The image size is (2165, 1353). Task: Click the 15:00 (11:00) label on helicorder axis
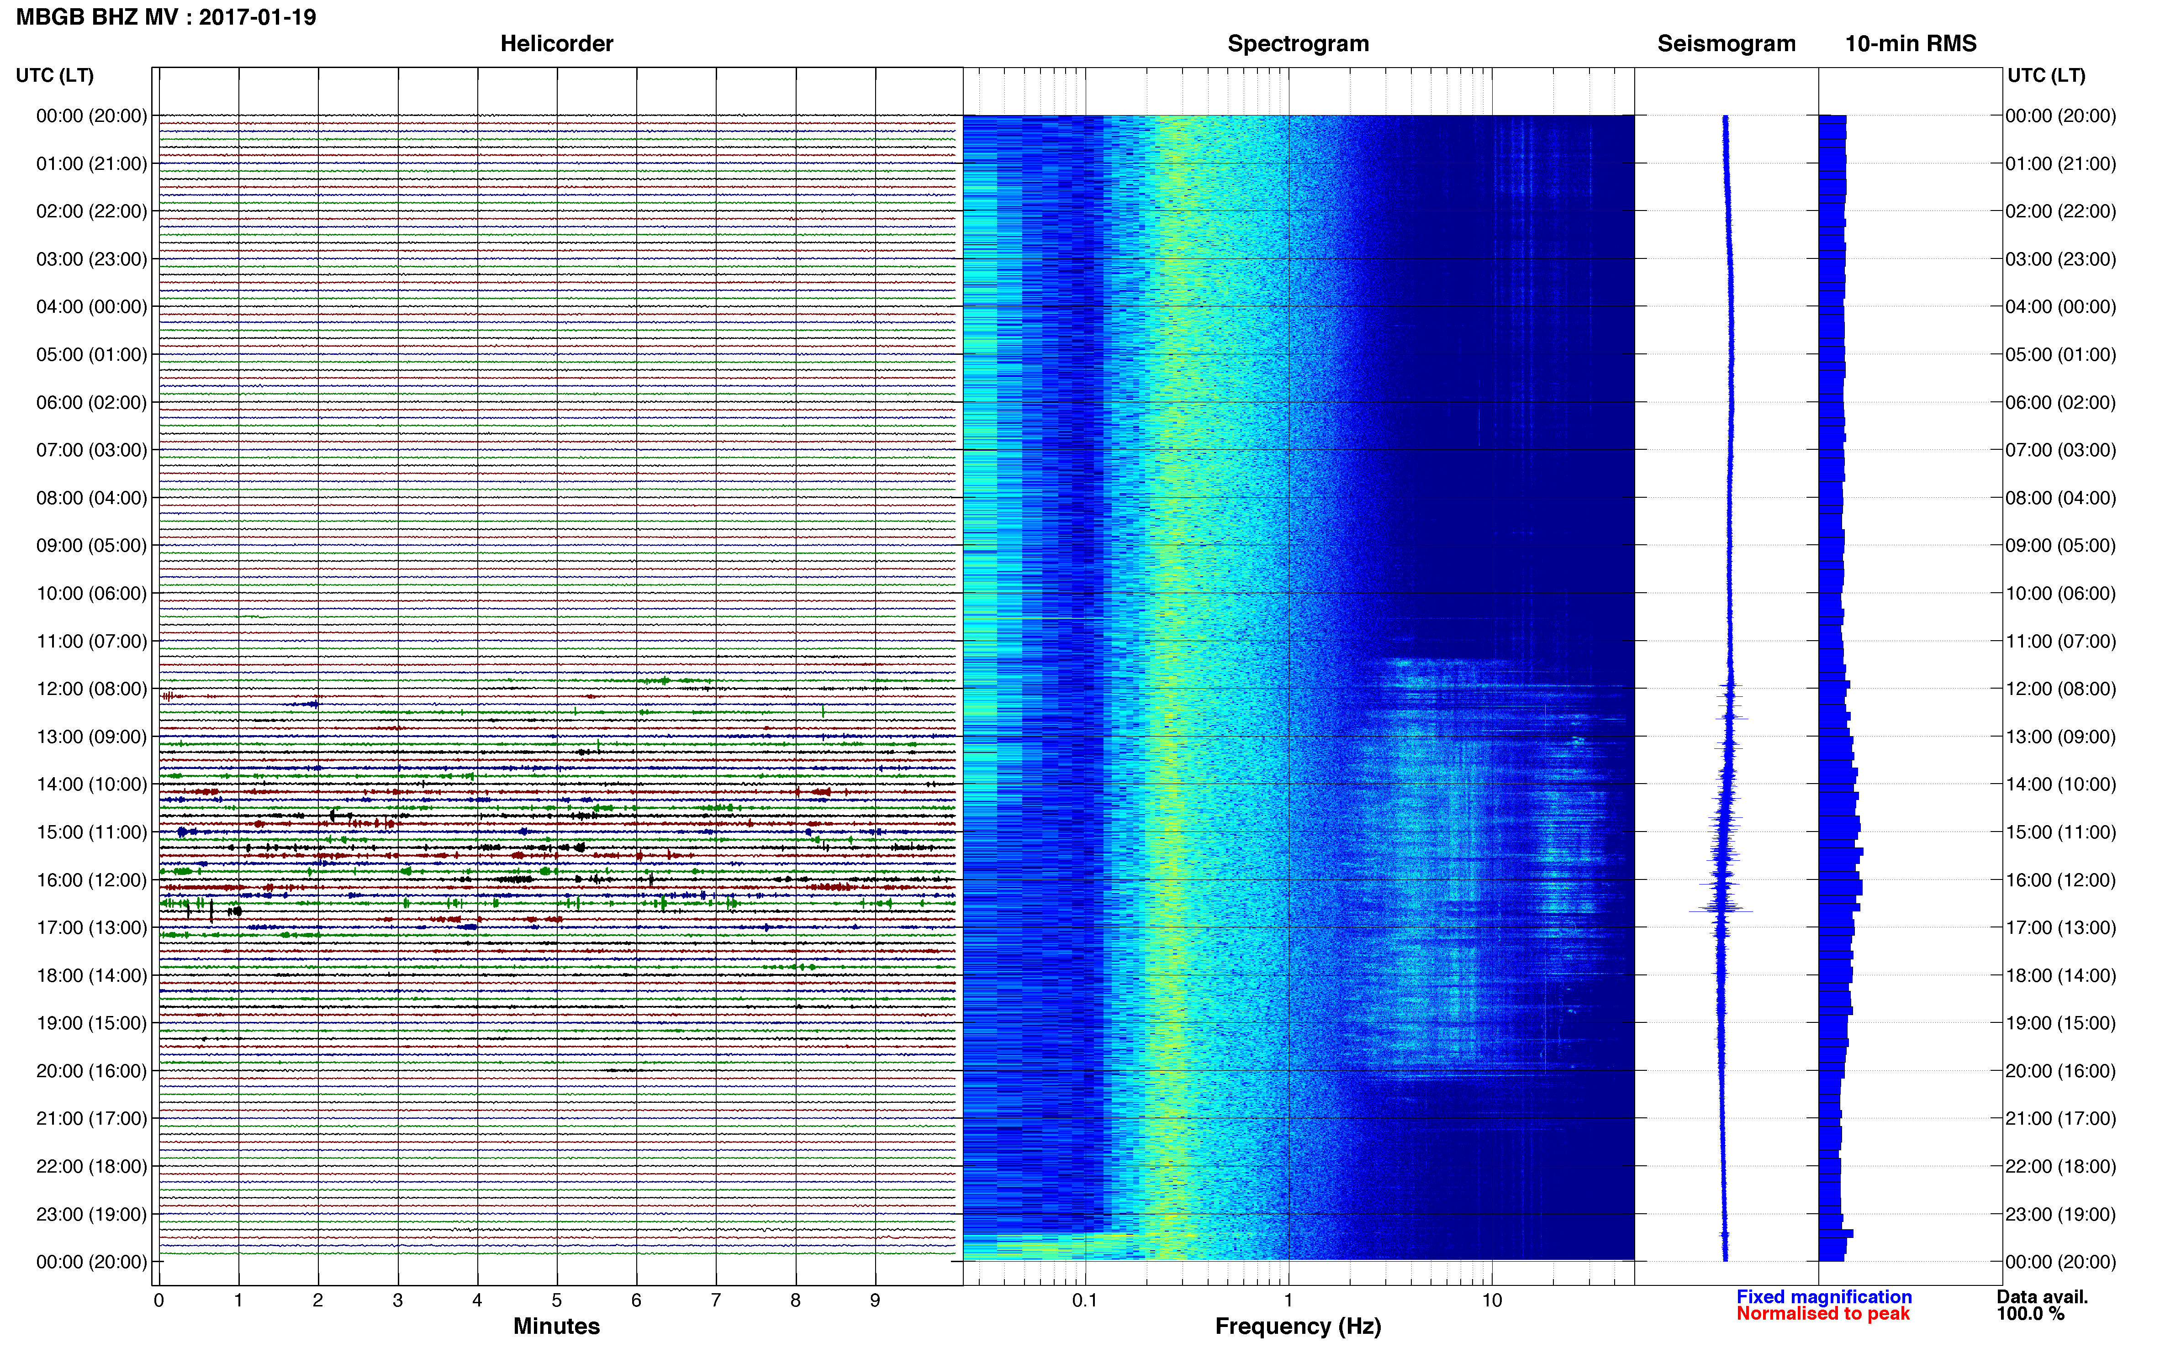[x=91, y=832]
